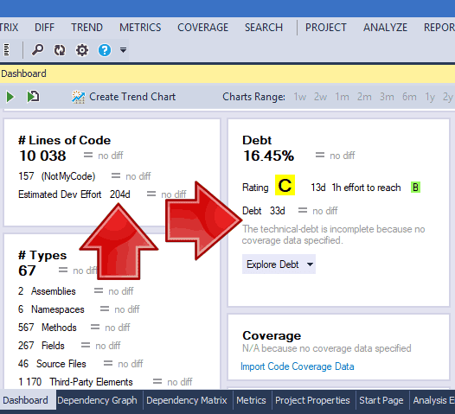Set charts range to 2w
Screen dimensions: 455x414
[320, 97]
